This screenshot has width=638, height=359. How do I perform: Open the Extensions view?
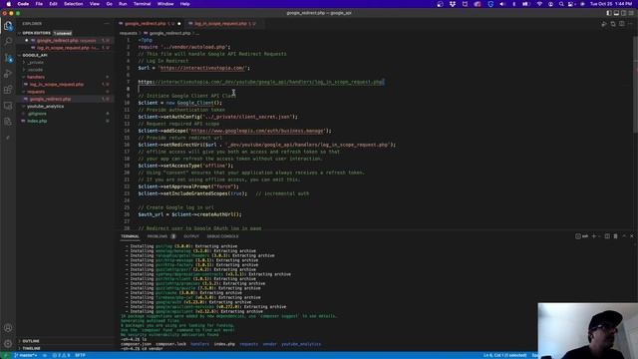(x=8, y=90)
